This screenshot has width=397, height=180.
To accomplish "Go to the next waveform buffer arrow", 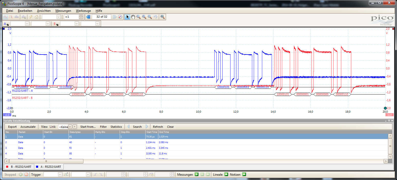I will click(115, 17).
